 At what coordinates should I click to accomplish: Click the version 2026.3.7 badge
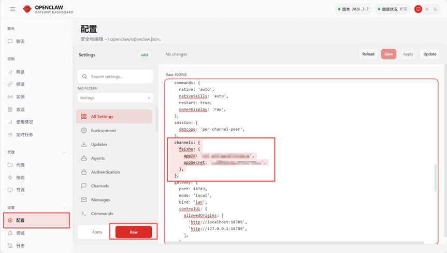[353, 9]
